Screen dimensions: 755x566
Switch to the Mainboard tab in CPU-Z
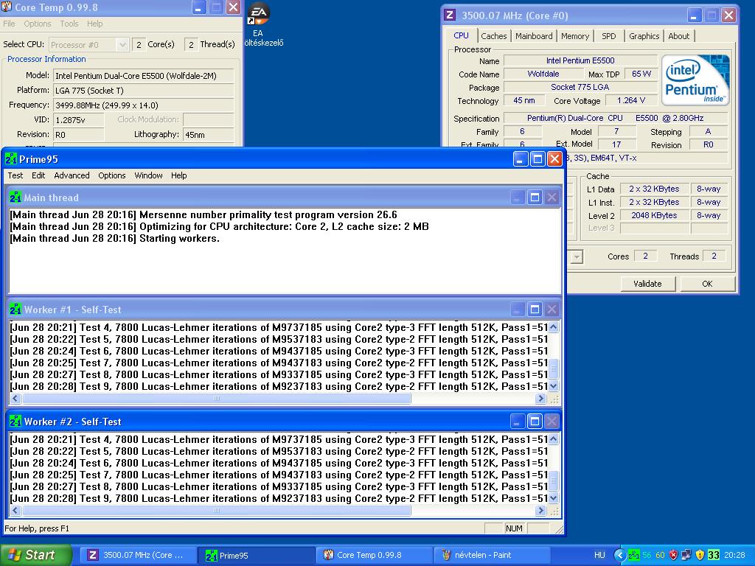534,36
